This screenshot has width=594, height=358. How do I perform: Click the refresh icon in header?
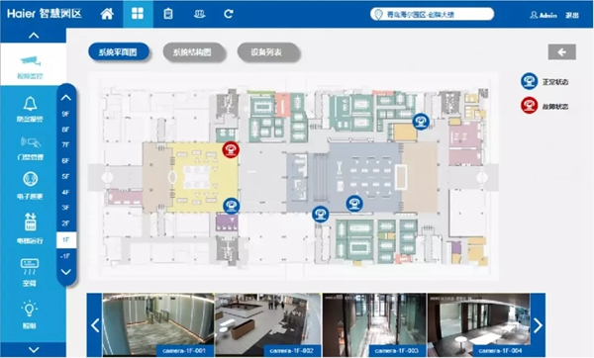click(x=229, y=14)
